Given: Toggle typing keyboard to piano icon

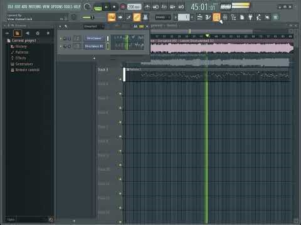Looking at the screenshot, I should click(x=112, y=17).
